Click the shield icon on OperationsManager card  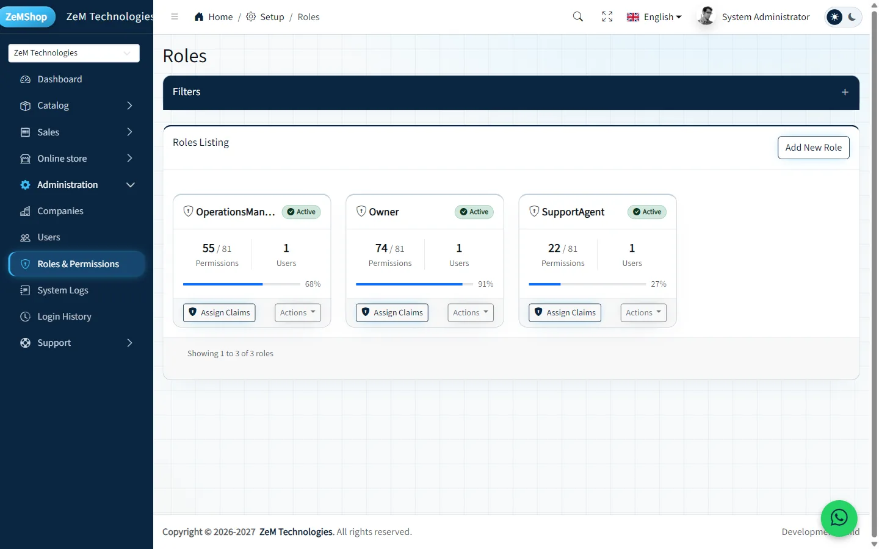[x=189, y=211]
